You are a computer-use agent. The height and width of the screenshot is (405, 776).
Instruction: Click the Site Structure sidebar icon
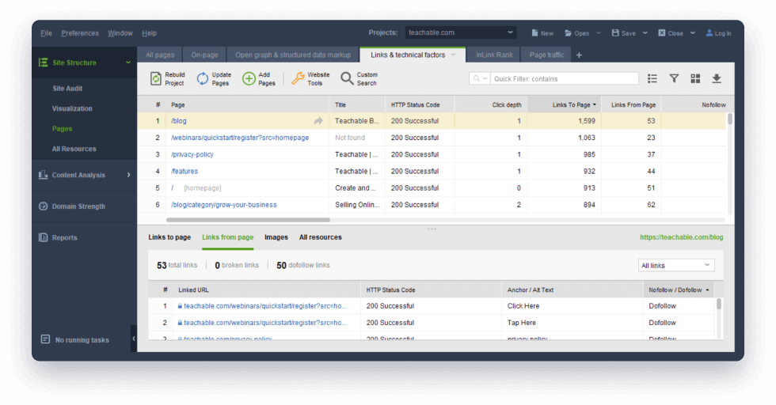click(44, 62)
